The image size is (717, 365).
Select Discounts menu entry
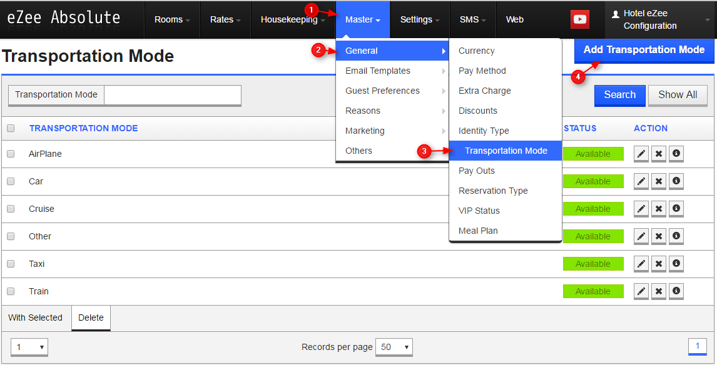(506, 111)
